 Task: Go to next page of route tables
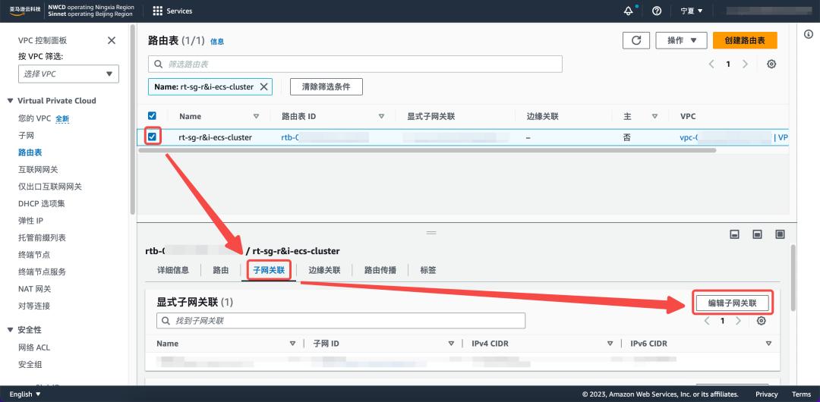(x=746, y=64)
